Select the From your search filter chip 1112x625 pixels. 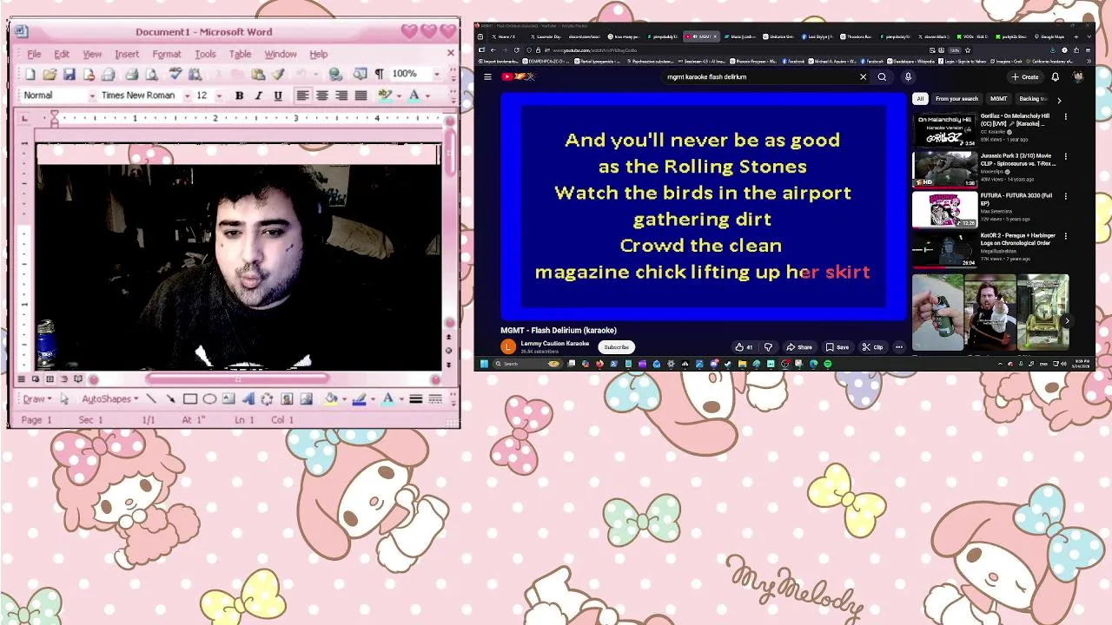[x=956, y=99]
